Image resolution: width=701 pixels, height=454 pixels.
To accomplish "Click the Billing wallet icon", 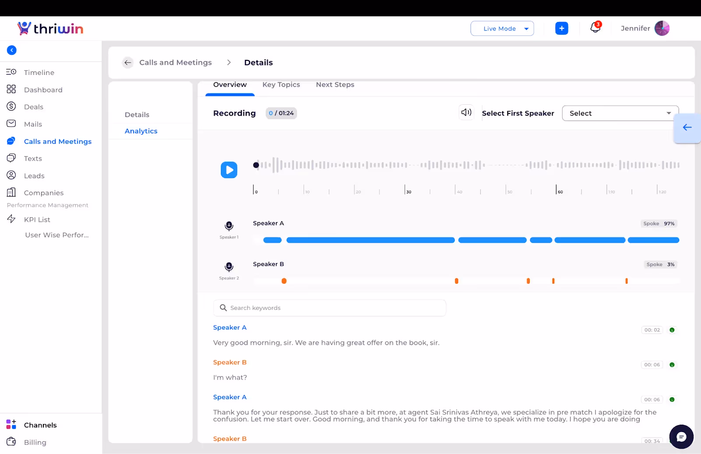I will tap(11, 441).
